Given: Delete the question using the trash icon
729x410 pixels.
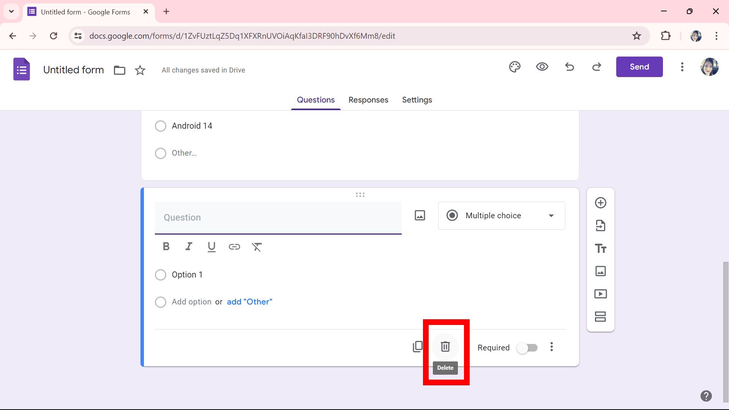Looking at the screenshot, I should [445, 347].
